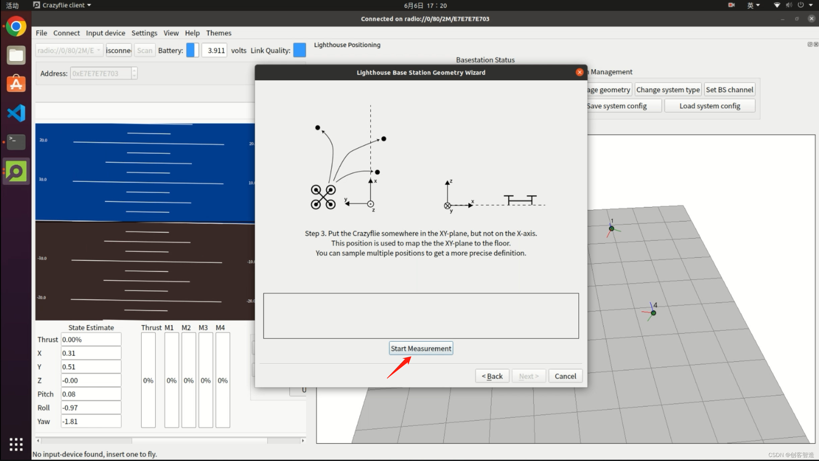Open the Files manager dock icon
Viewport: 819px width, 461px height.
(16, 55)
